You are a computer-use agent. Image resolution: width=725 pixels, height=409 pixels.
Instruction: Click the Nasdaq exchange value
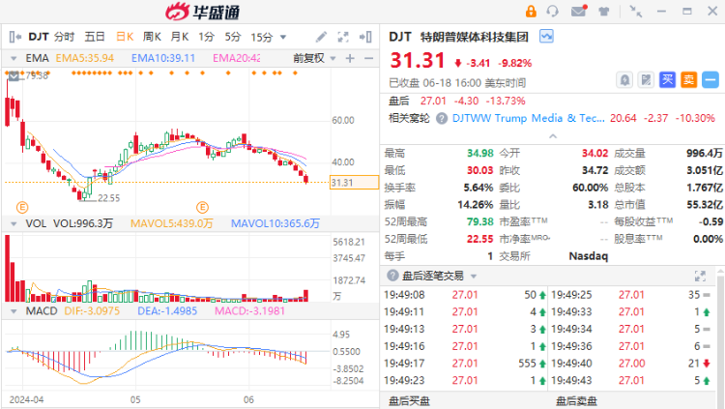click(x=588, y=256)
